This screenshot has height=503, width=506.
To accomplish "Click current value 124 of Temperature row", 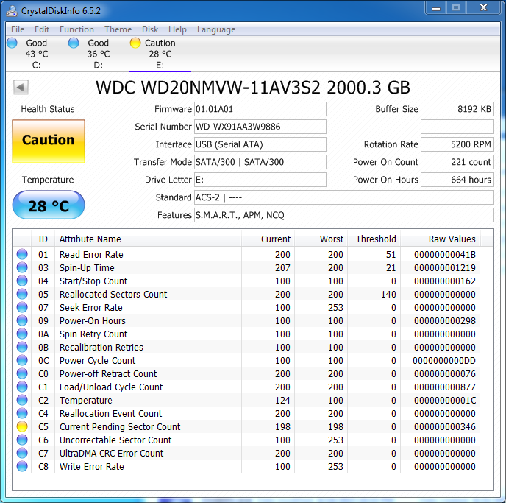I will pyautogui.click(x=282, y=401).
